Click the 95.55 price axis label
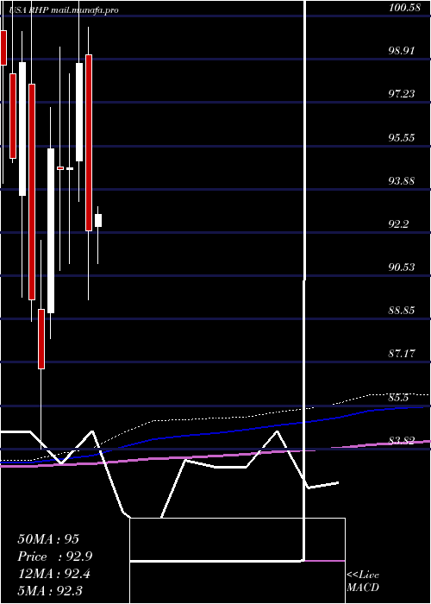Image resolution: width=431 pixels, height=604 pixels. point(402,137)
